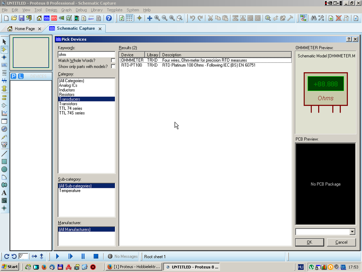Click the Keywords input field

tap(86, 54)
